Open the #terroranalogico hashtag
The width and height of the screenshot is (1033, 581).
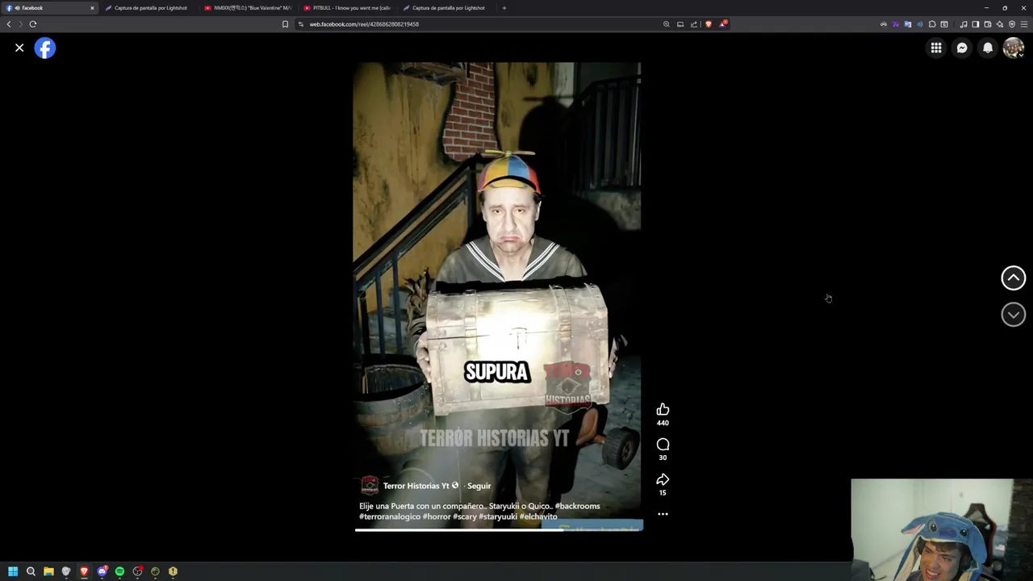tap(390, 516)
